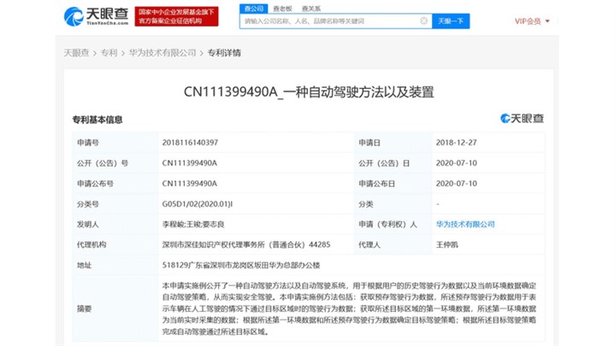The height and width of the screenshot is (346, 615).
Task: Click the TianYanCha watermark logo beside patent info
Action: click(521, 119)
